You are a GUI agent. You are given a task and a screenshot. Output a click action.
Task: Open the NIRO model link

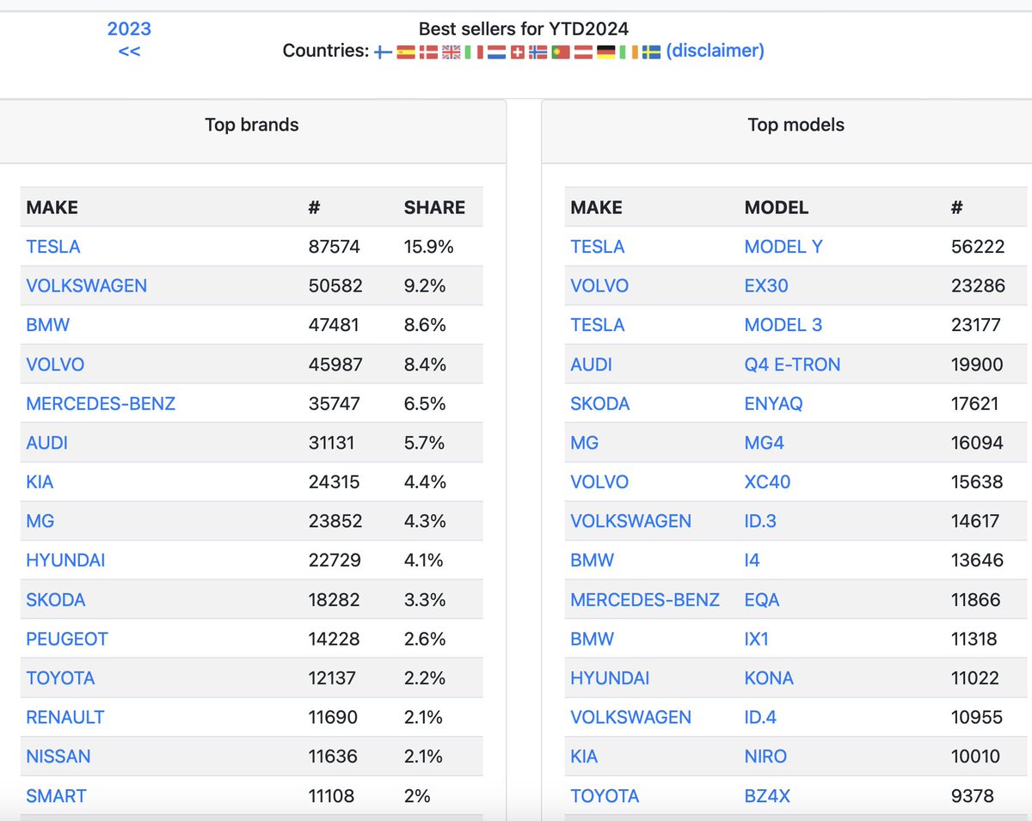coord(765,757)
